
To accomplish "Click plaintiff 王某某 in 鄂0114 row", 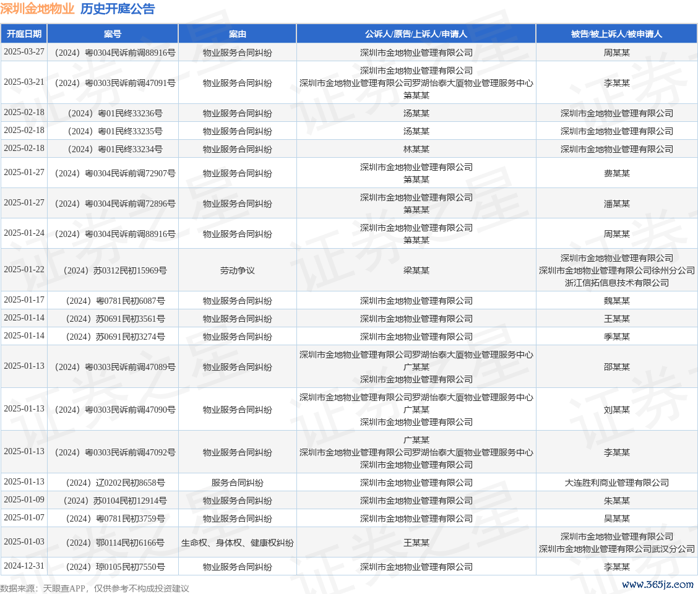I will coord(416,543).
